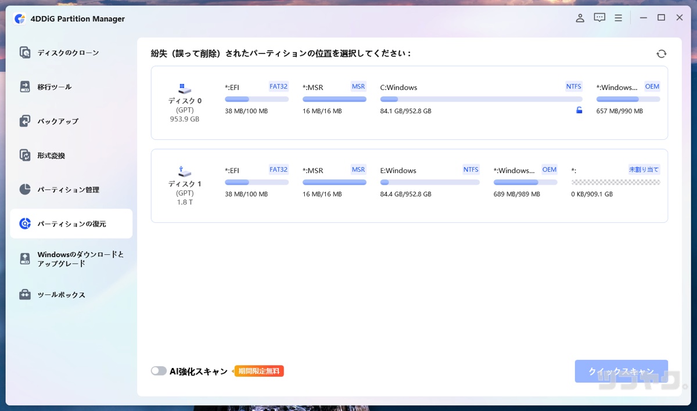Click the Disk 1 *:MSR partition label
The height and width of the screenshot is (411, 697).
313,171
